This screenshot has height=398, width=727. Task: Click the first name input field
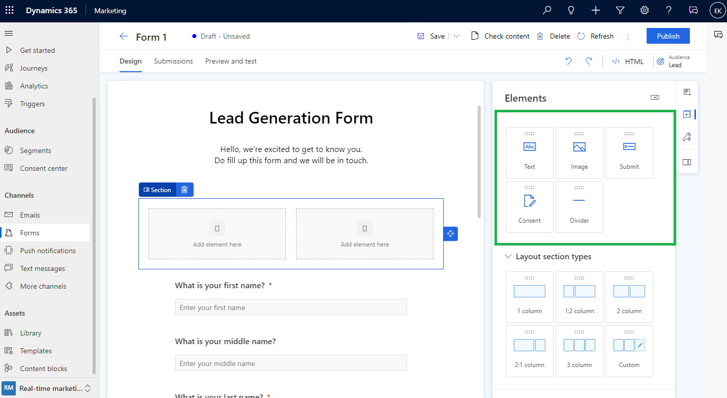291,307
